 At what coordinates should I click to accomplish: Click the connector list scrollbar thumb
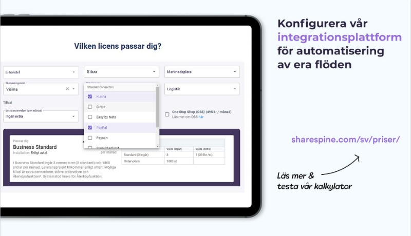(157, 107)
